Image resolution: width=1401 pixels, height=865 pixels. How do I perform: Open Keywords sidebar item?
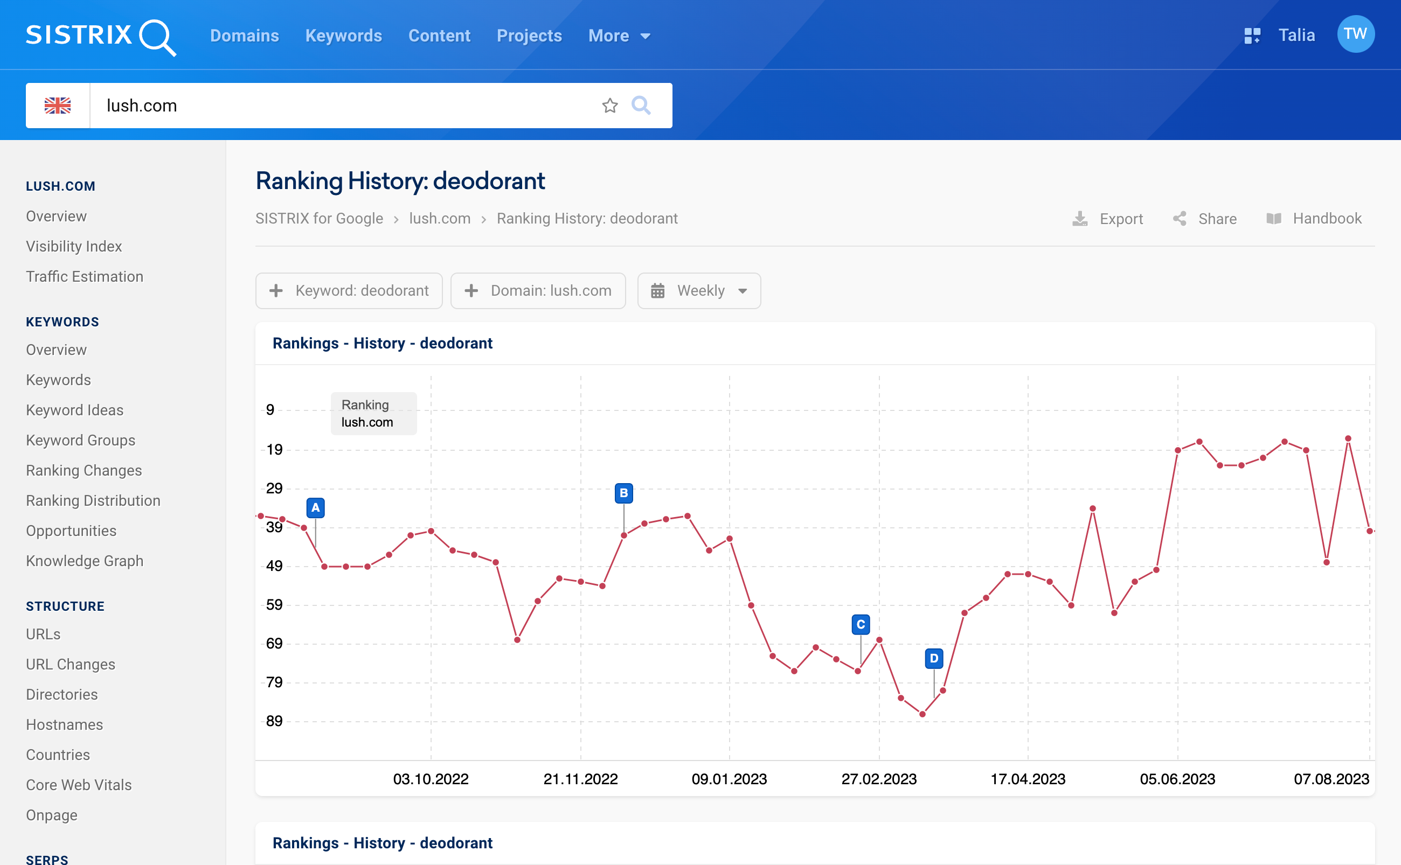click(58, 380)
